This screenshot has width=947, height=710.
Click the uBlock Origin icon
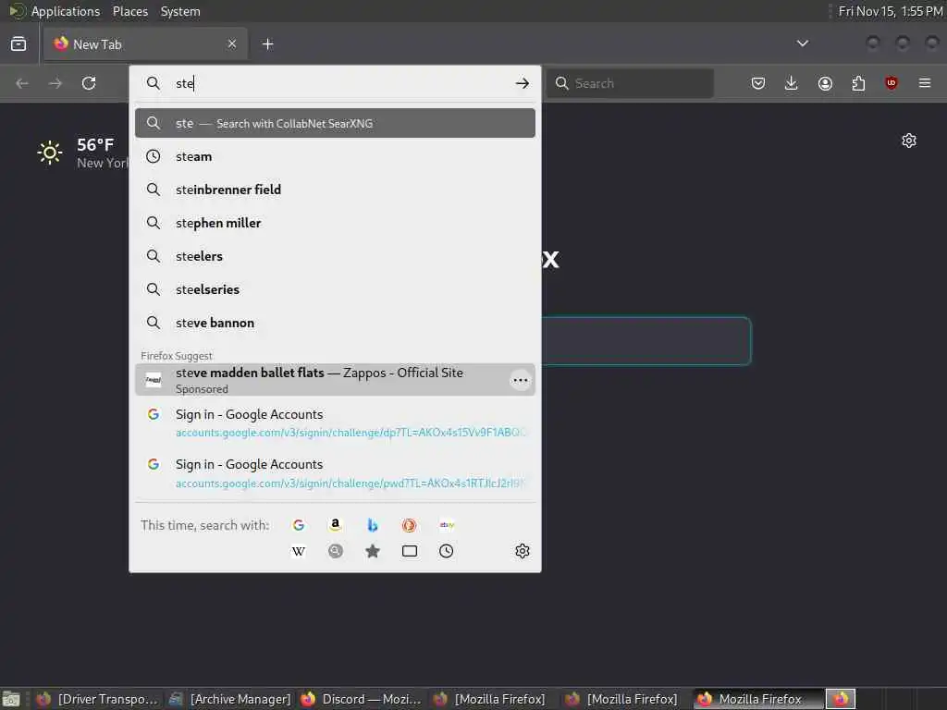pyautogui.click(x=892, y=83)
